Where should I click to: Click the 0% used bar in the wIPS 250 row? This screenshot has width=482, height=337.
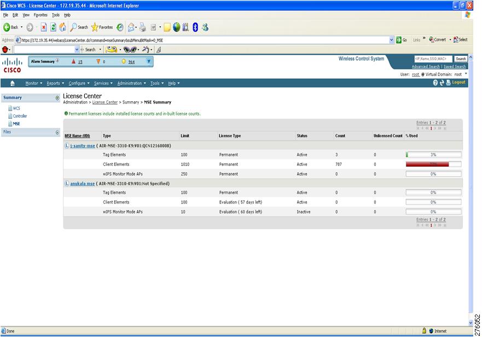point(433,174)
